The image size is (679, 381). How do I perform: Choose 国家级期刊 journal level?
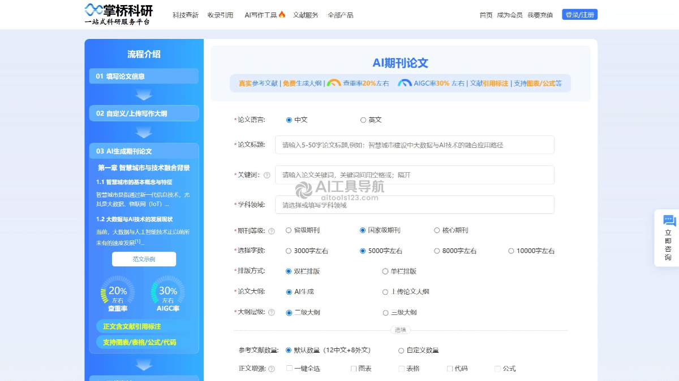363,230
